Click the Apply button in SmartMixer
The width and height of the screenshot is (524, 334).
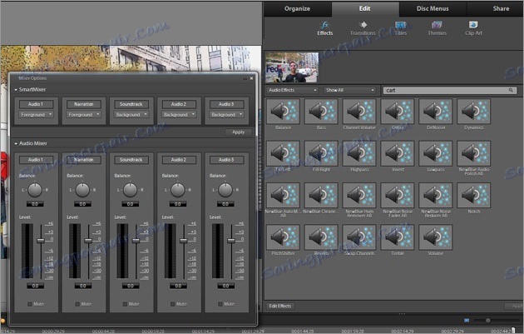pyautogui.click(x=238, y=132)
